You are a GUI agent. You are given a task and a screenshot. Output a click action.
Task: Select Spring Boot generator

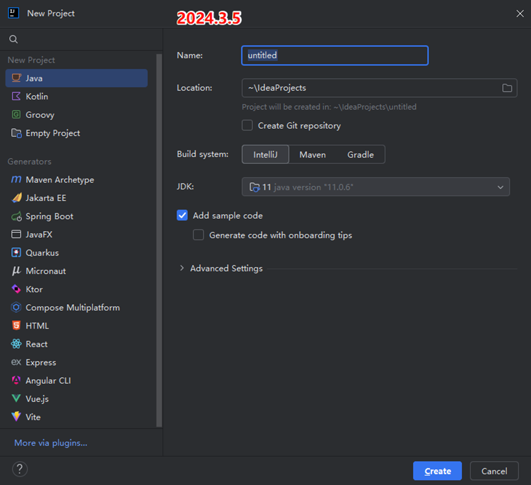point(77,216)
